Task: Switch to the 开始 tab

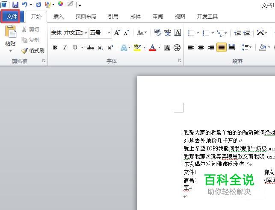Action: tap(36, 17)
